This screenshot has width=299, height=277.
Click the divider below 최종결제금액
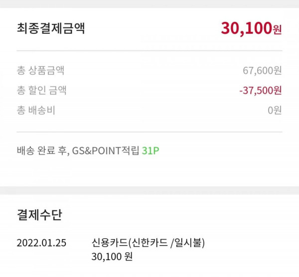coord(149,51)
